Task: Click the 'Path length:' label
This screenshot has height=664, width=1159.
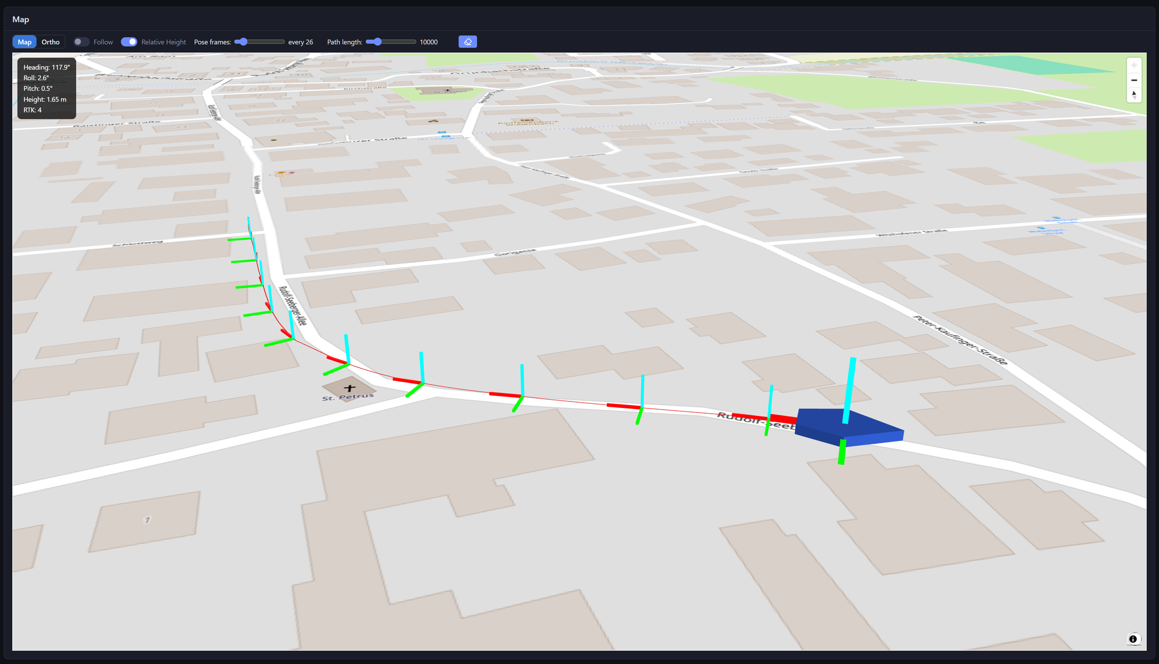Action: [x=345, y=42]
